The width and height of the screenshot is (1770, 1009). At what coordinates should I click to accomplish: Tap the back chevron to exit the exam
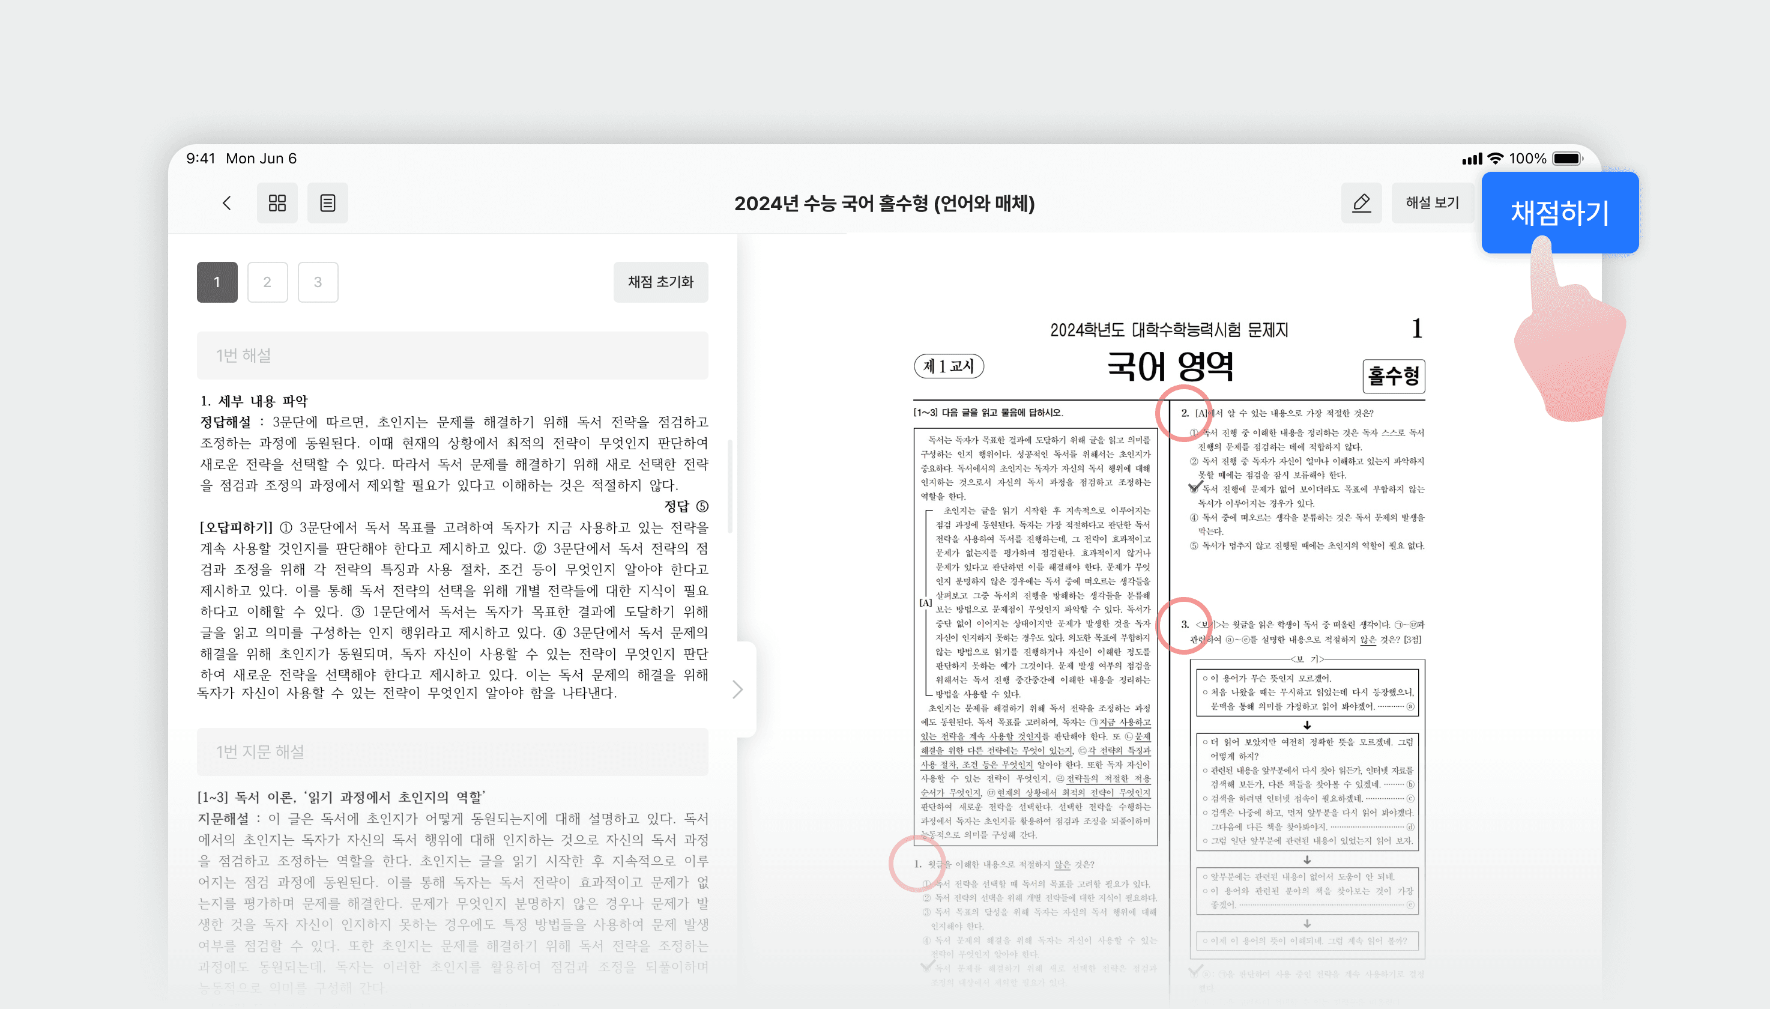tap(226, 203)
